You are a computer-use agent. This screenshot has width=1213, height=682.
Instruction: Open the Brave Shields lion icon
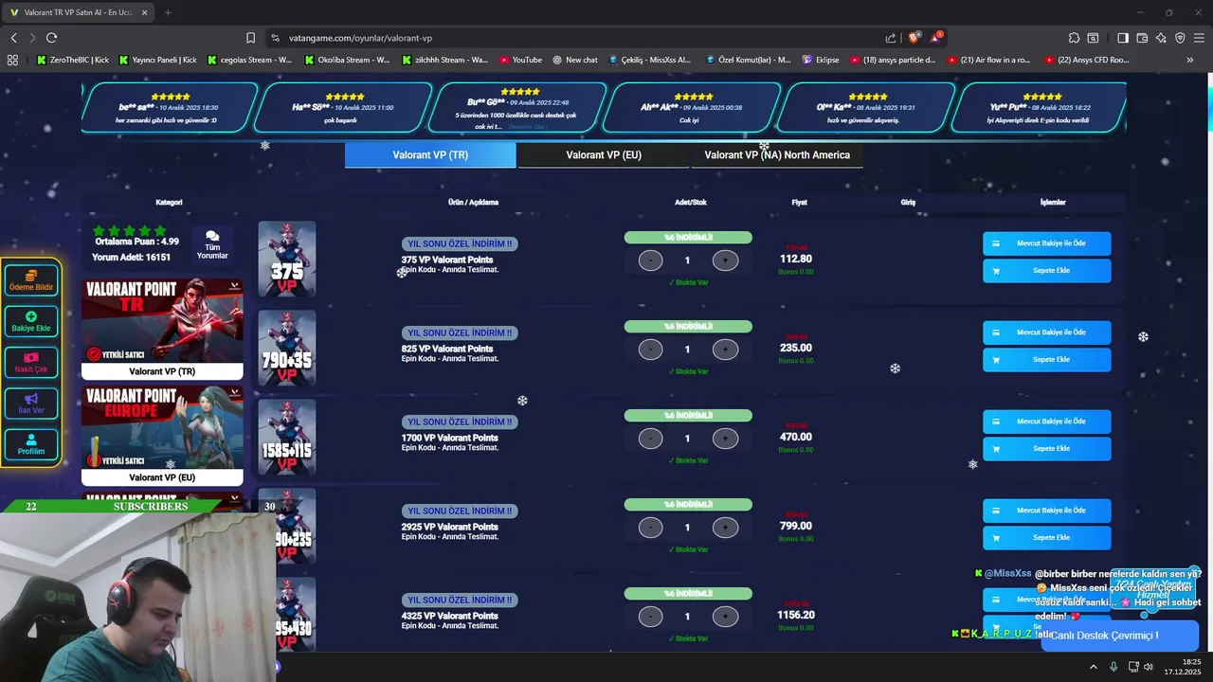point(914,38)
